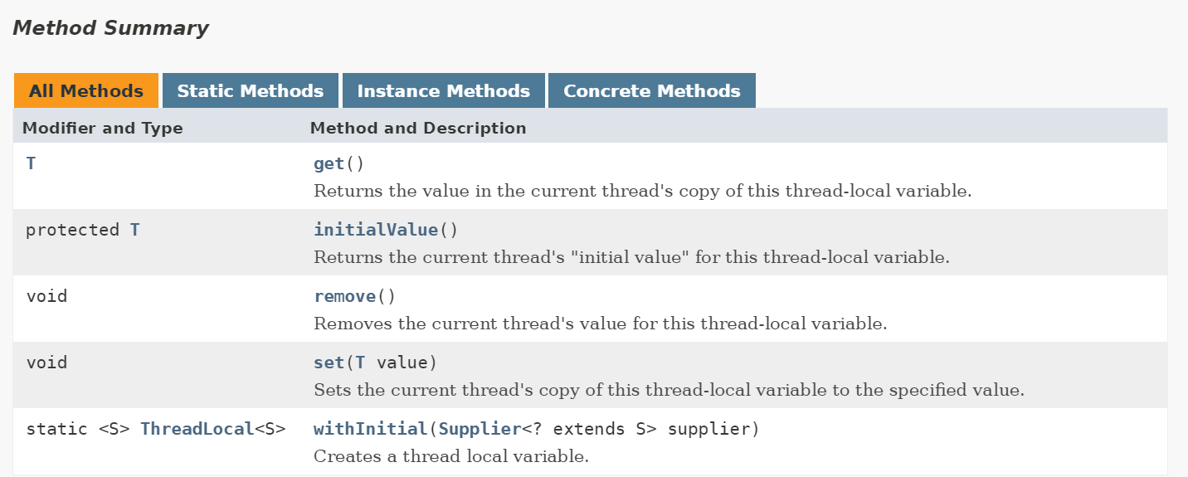Click the 'Removes the current thread's value' description
The height and width of the screenshot is (477, 1188).
(600, 323)
